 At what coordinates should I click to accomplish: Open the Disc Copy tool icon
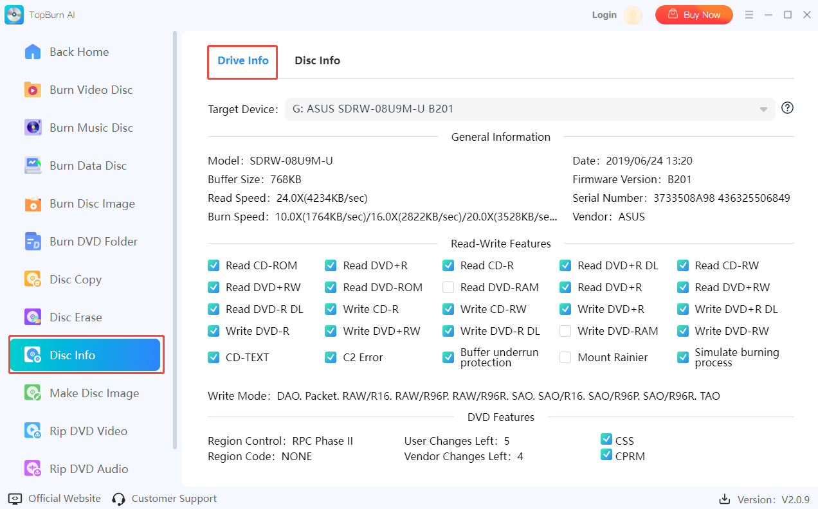click(33, 280)
